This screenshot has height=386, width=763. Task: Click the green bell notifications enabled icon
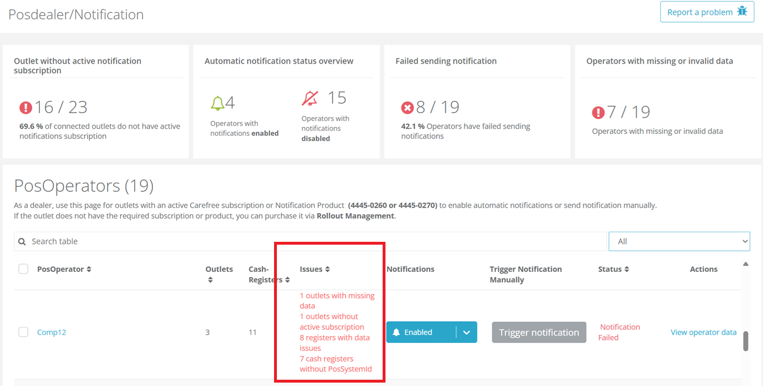217,103
